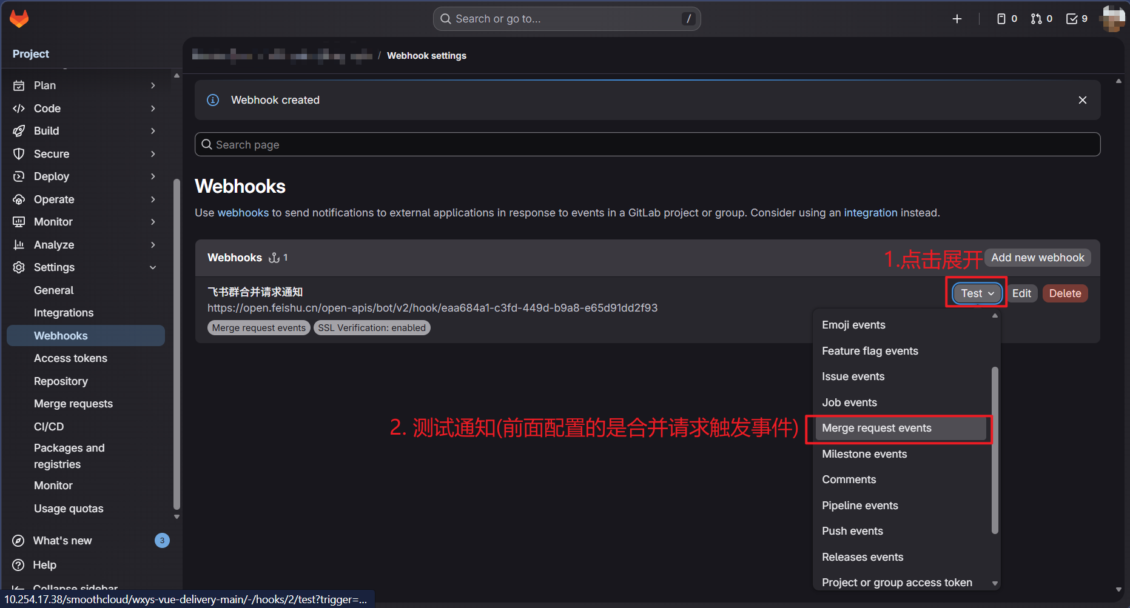Open the merge requests counter icon
The image size is (1130, 608).
1041,19
